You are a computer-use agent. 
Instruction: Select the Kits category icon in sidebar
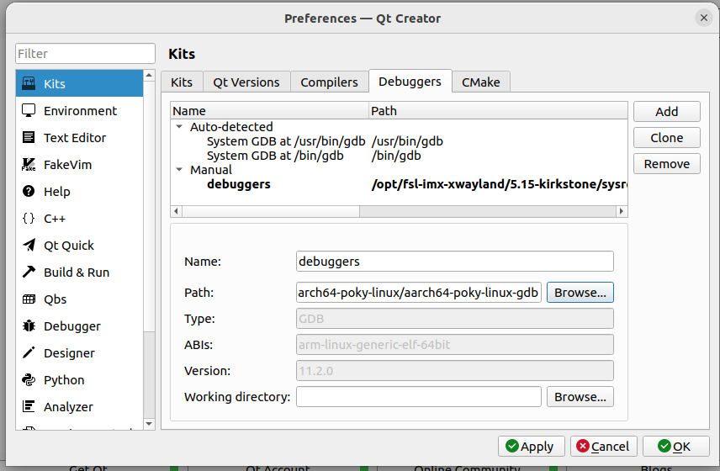click(x=29, y=84)
